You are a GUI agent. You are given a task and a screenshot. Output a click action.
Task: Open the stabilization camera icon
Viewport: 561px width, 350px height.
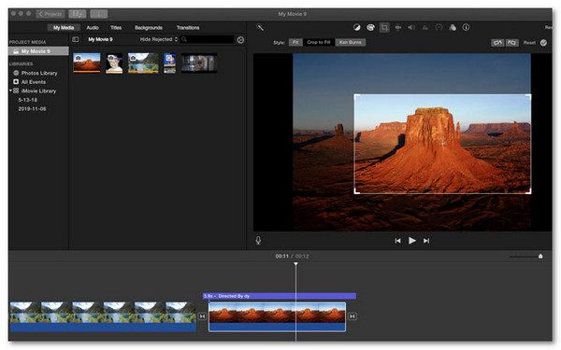pos(398,27)
